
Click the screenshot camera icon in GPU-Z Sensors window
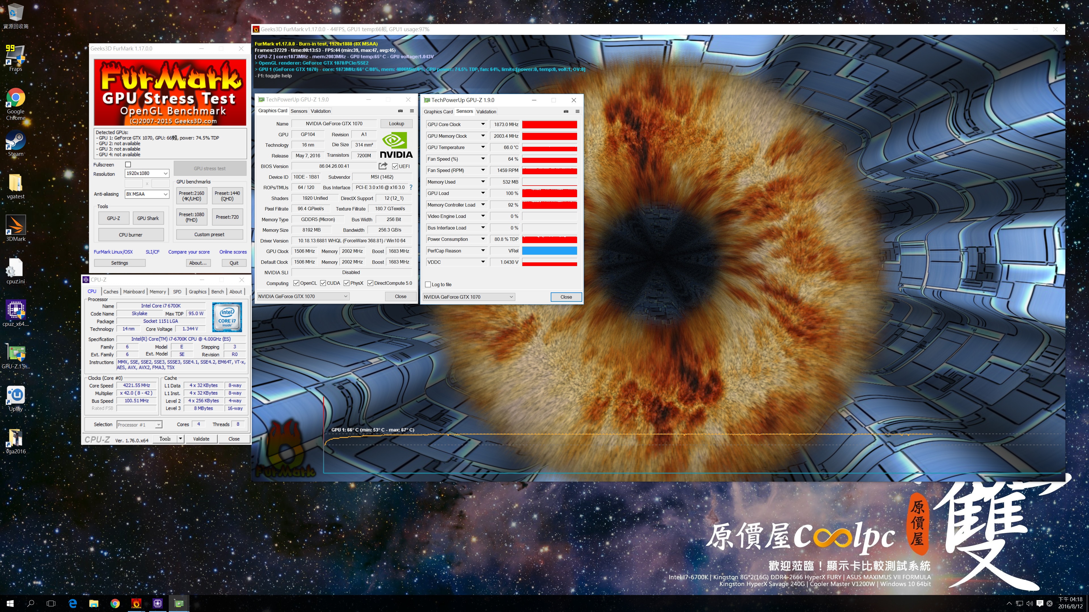(x=566, y=112)
